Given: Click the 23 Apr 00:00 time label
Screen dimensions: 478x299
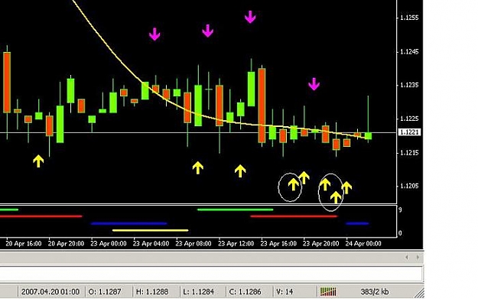Looking at the screenshot, I should (109, 243).
